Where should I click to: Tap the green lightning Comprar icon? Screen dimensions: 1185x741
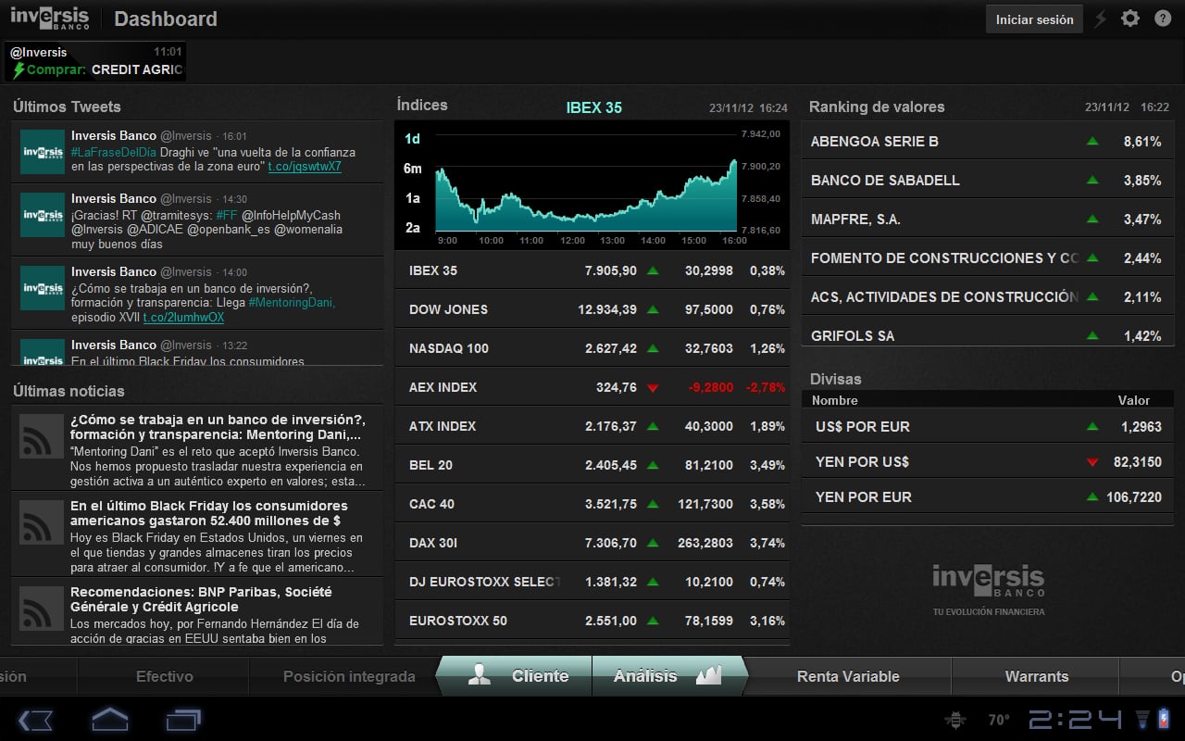point(19,69)
